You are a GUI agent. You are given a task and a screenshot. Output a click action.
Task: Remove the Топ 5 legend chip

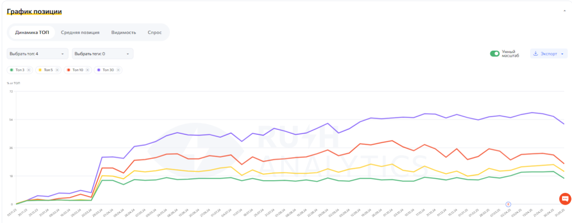[58, 70]
